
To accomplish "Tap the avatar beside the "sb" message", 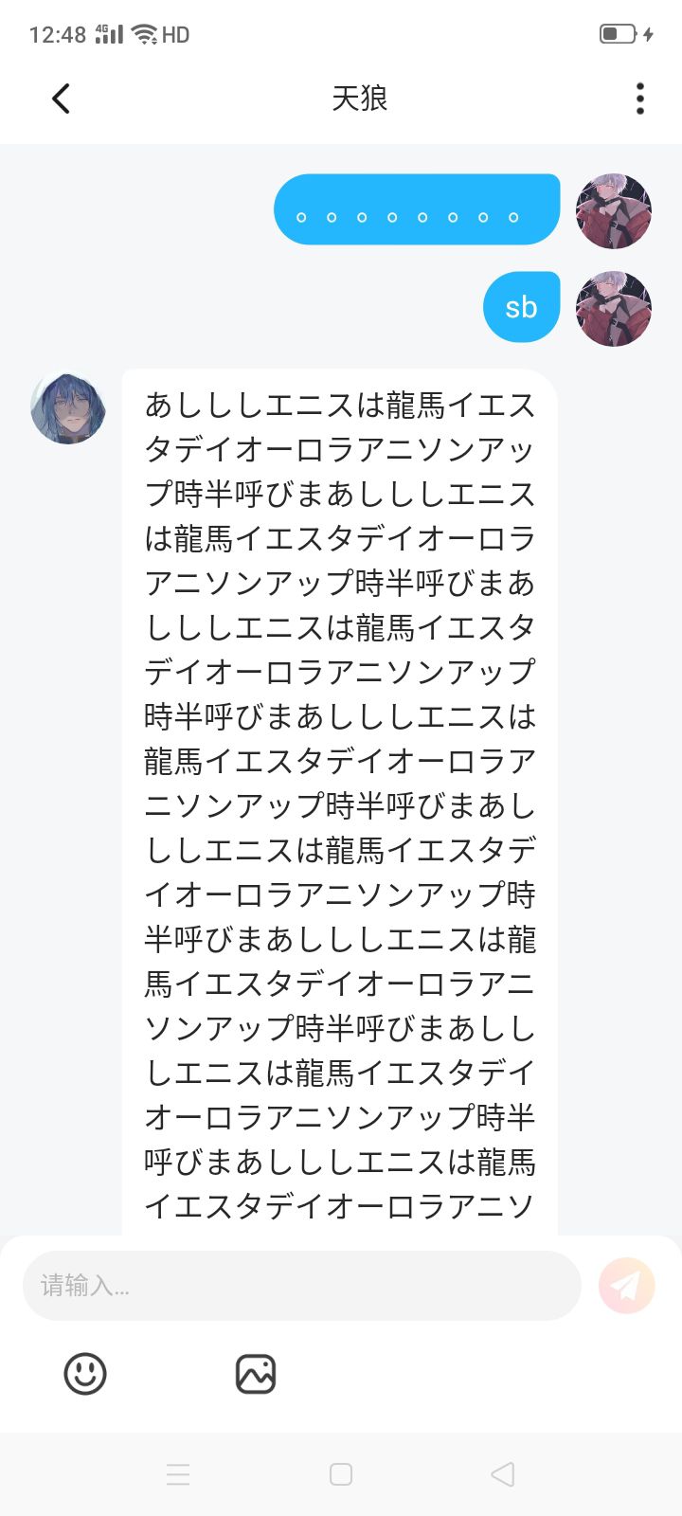I will pyautogui.click(x=614, y=308).
